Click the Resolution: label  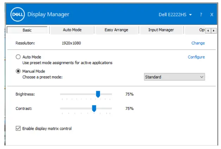[x=25, y=43]
